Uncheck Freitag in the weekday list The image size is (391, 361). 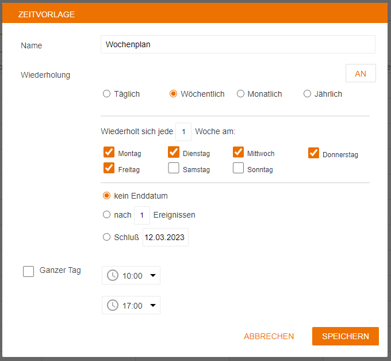(x=109, y=168)
